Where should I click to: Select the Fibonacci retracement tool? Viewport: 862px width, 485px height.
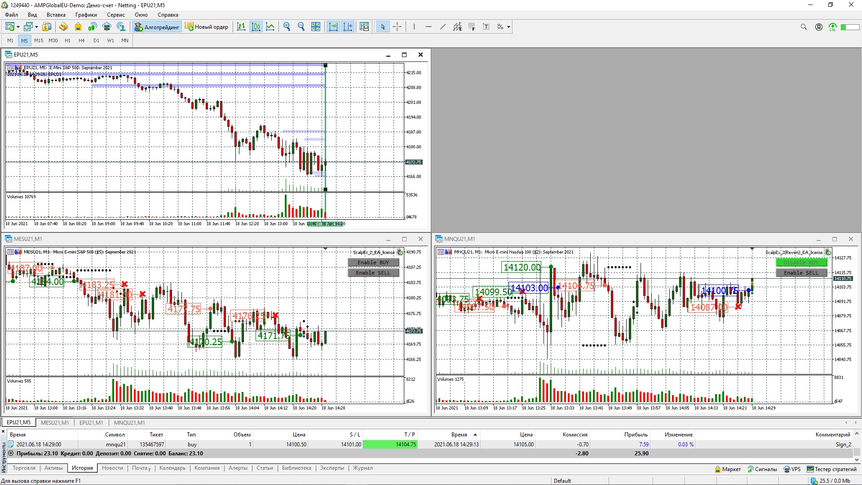(472, 27)
